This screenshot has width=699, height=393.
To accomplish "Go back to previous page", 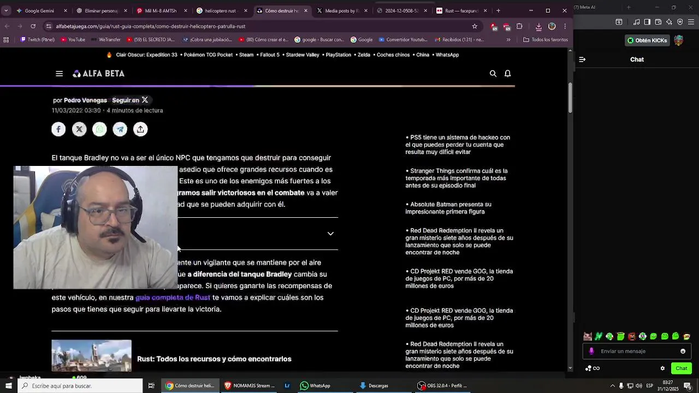I will coord(7,26).
